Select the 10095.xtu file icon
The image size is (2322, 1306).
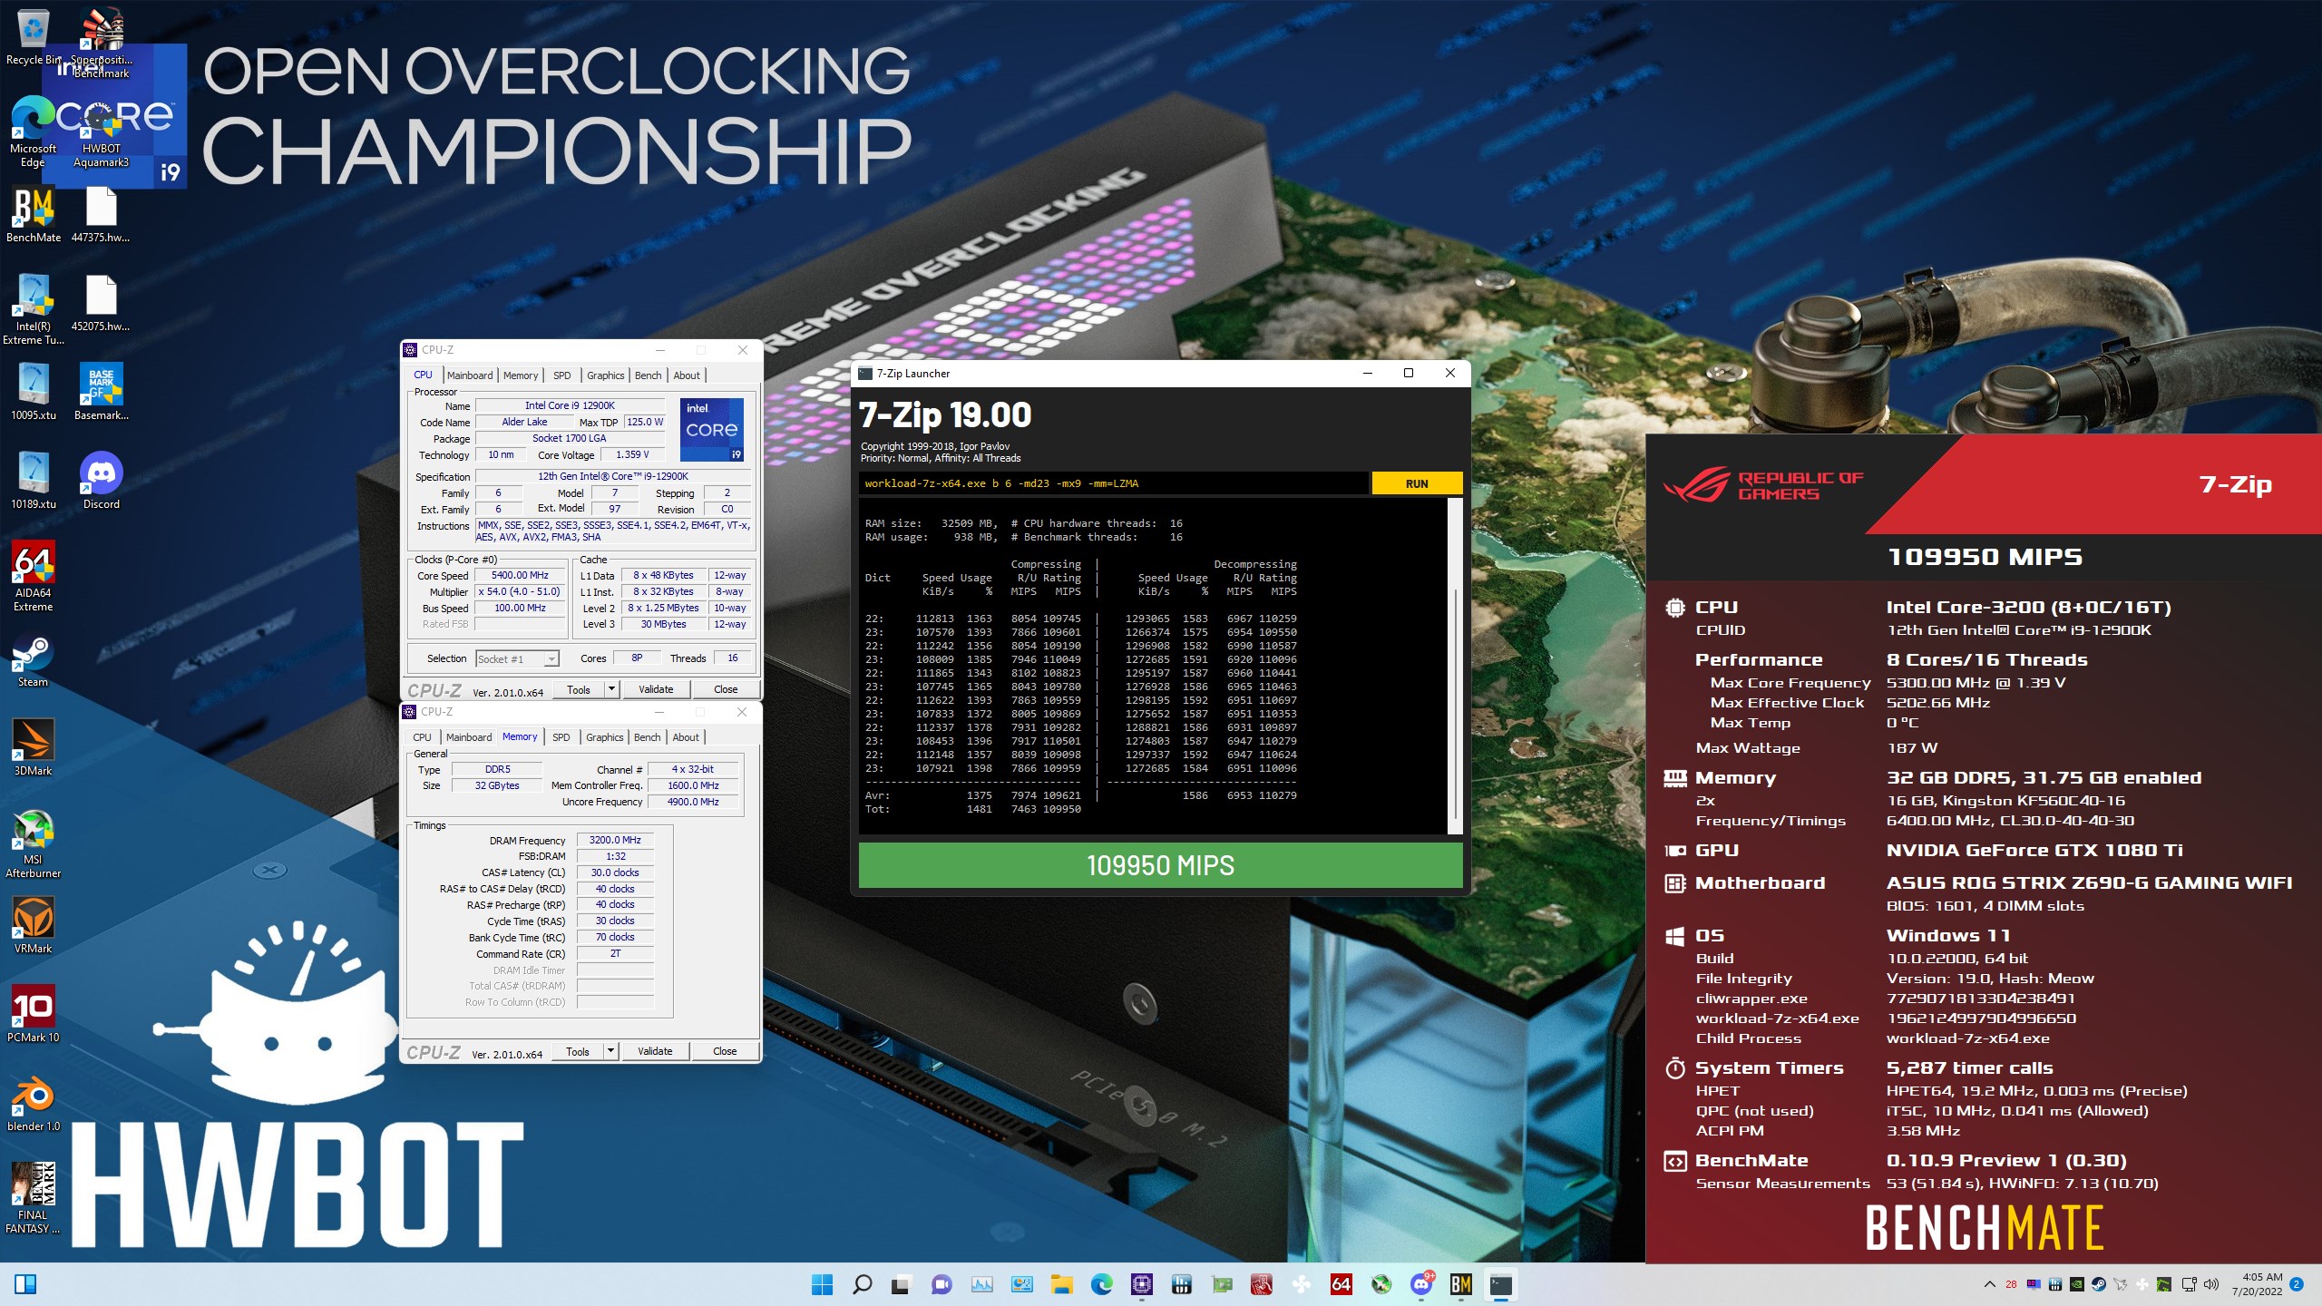pos(34,392)
